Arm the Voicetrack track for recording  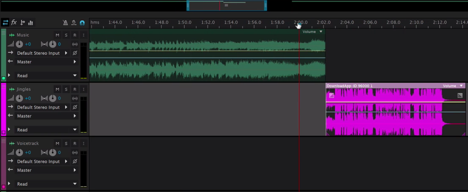point(75,143)
